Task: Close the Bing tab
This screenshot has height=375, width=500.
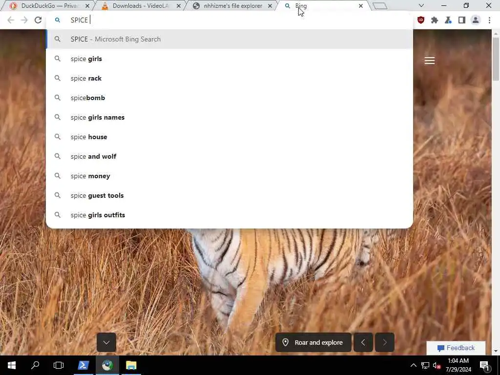Action: (361, 6)
